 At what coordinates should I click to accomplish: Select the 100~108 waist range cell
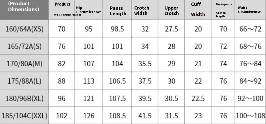250,116
